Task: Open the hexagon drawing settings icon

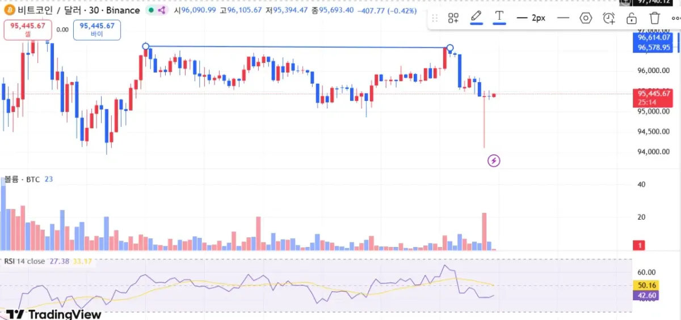Action: pos(586,18)
